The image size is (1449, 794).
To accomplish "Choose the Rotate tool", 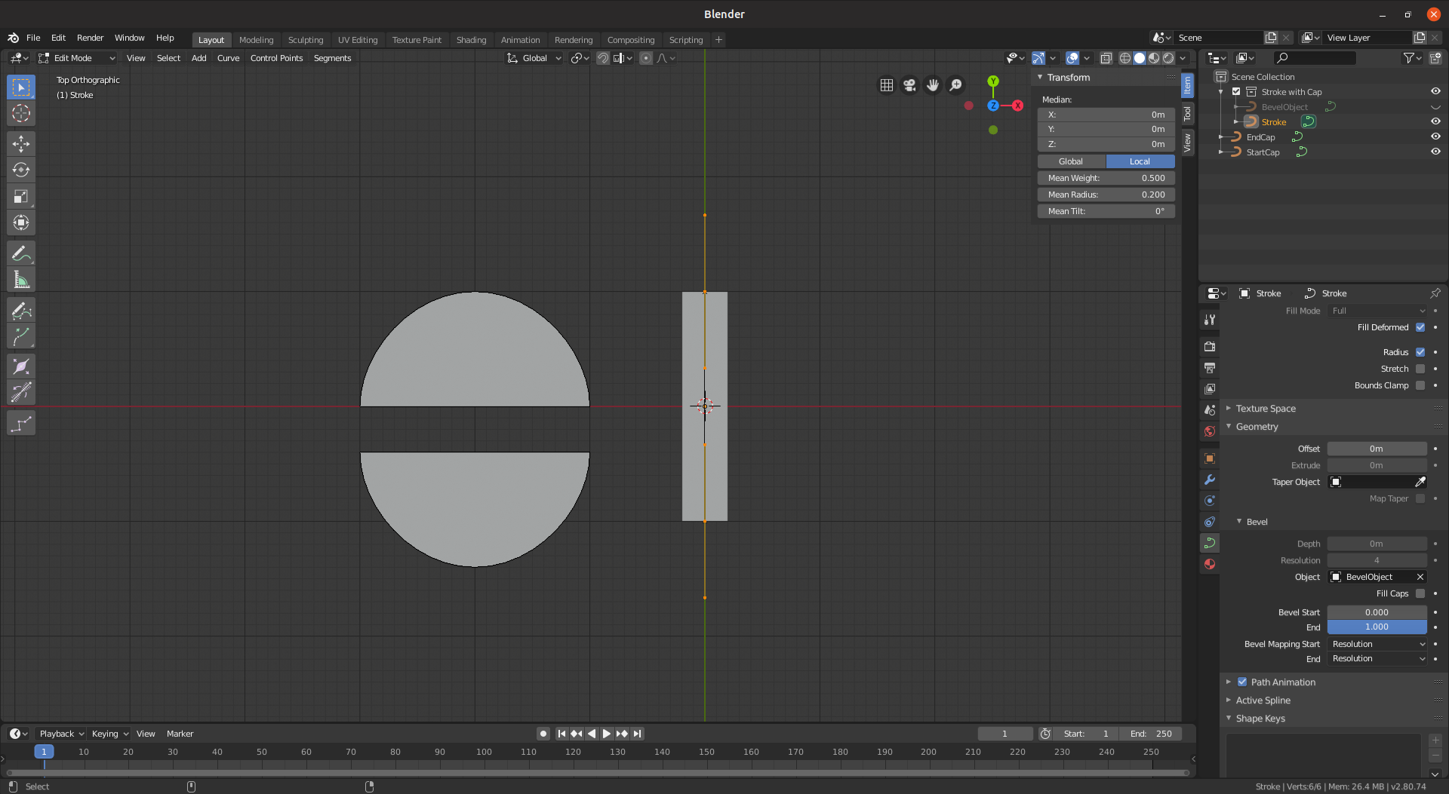I will [x=21, y=170].
